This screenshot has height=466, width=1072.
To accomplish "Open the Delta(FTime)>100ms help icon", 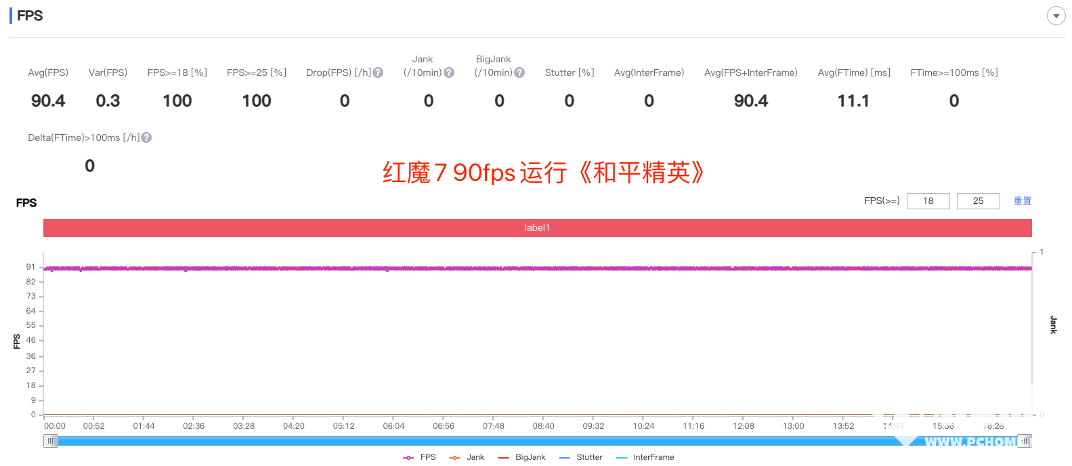I will [146, 137].
